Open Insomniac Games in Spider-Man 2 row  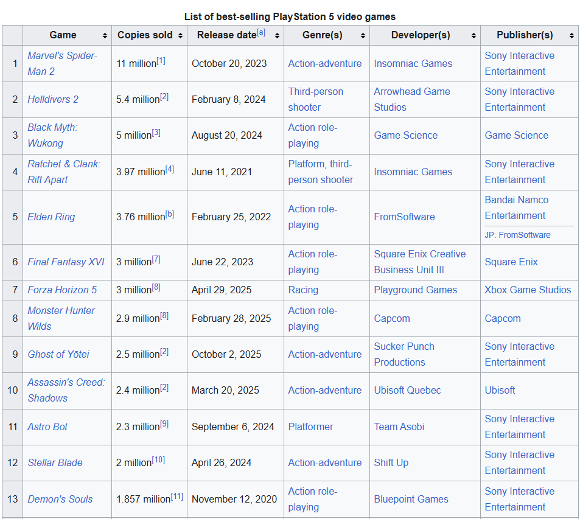pyautogui.click(x=413, y=64)
